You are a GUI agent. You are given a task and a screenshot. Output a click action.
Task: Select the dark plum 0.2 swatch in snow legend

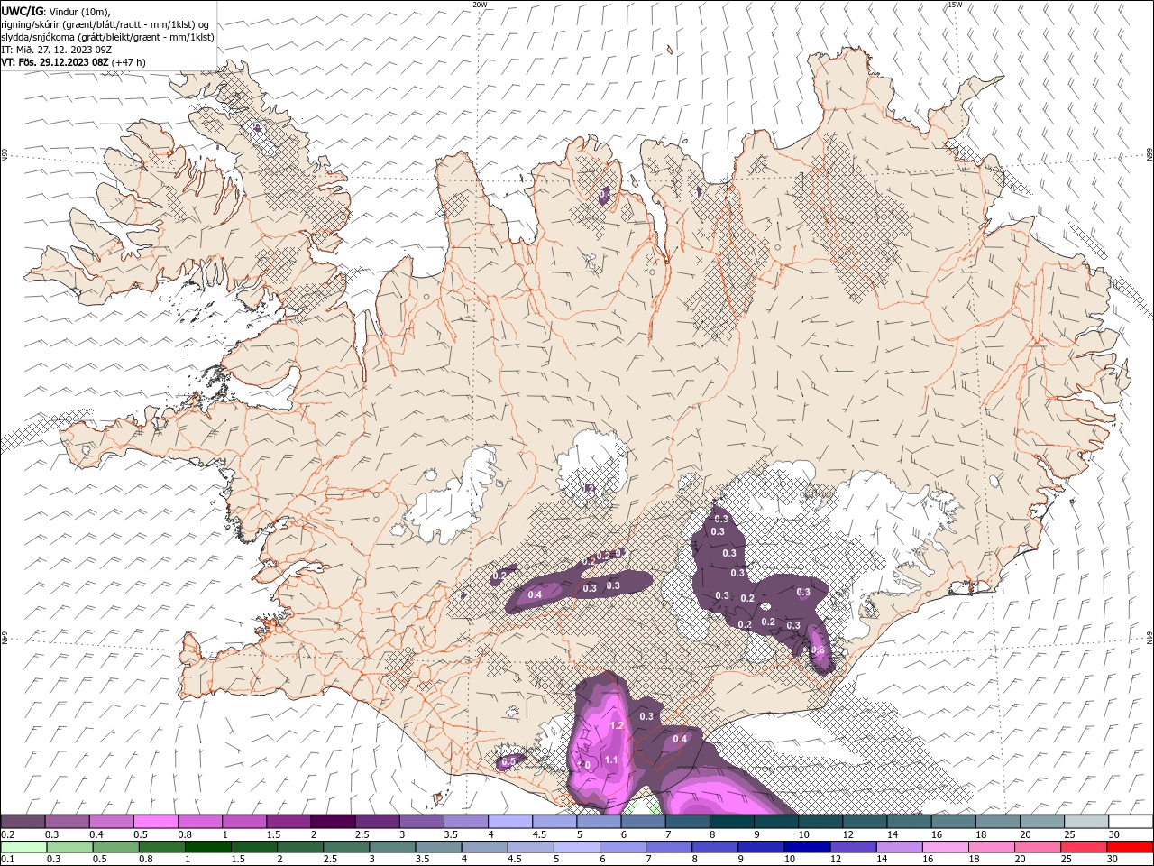[23, 822]
